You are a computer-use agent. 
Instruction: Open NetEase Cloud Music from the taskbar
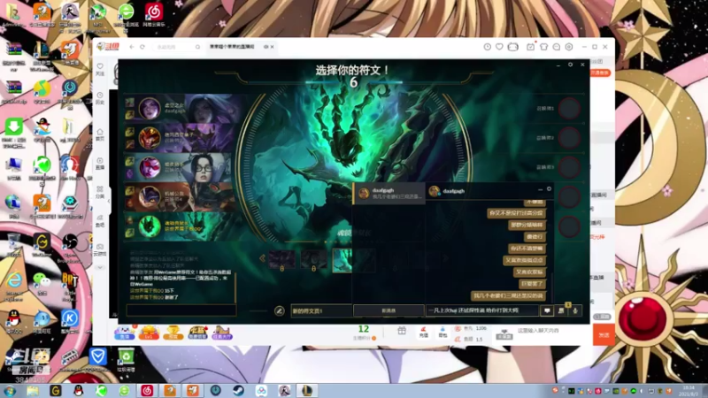pos(147,390)
